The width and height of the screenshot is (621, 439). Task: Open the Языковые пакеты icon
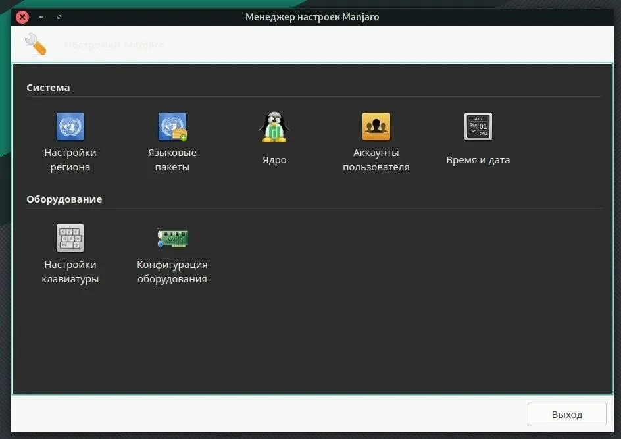[172, 126]
